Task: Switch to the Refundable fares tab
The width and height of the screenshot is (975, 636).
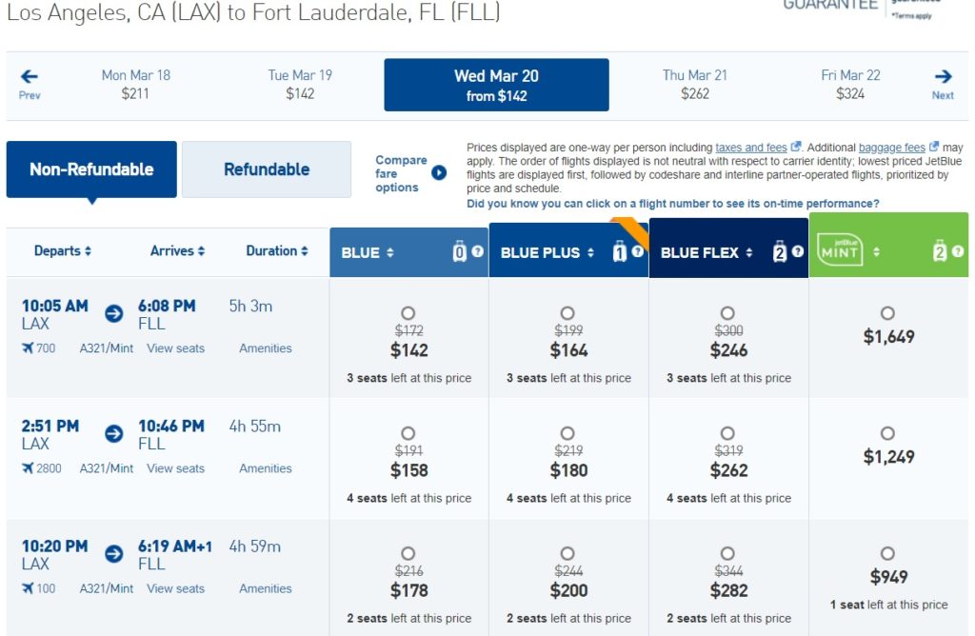Action: [267, 169]
